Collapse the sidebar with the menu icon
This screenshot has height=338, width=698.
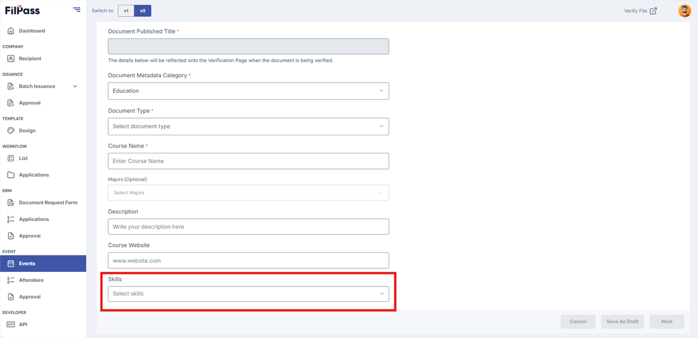[77, 9]
